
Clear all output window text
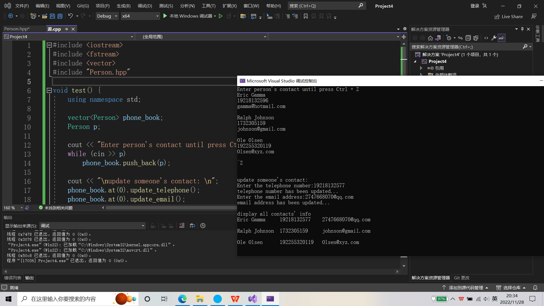pyautogui.click(x=182, y=226)
